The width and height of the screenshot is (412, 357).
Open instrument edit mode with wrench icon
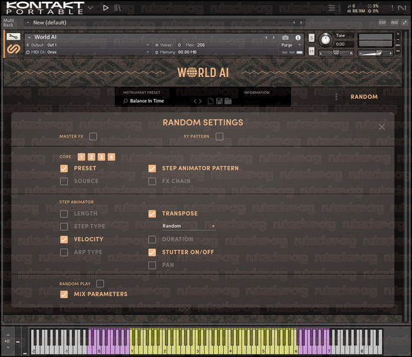click(13, 37)
